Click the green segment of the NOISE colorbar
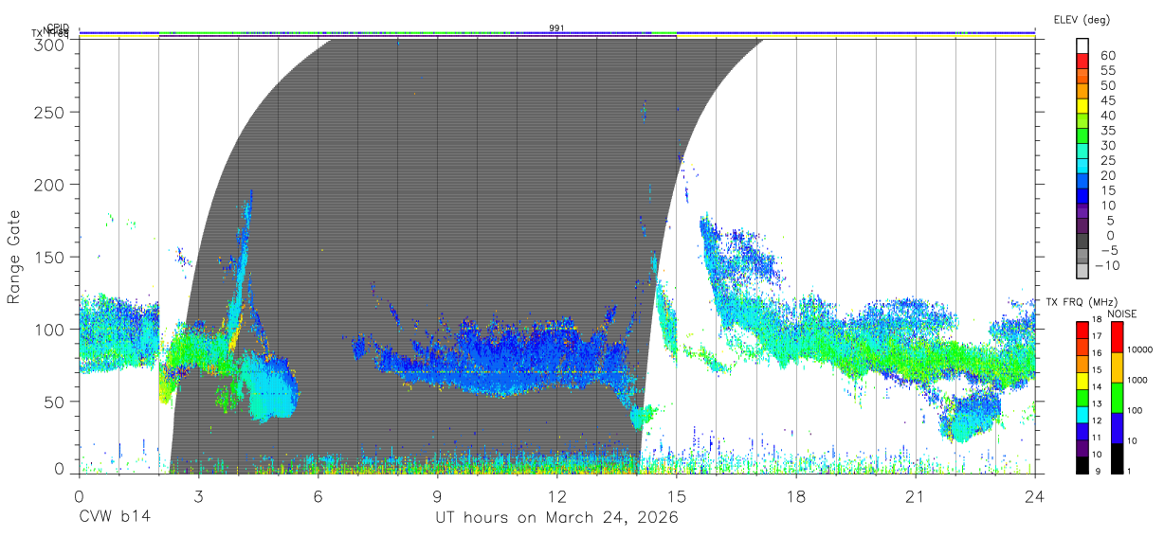Image resolution: width=1164 pixels, height=537 pixels. [1118, 397]
